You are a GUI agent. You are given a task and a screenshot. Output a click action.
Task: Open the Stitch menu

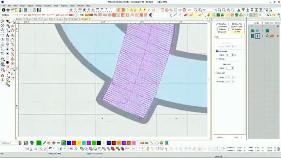(x=56, y=6)
